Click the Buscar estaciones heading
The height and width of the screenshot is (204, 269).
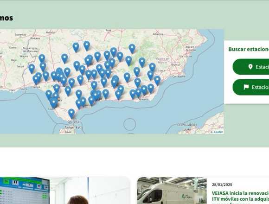[x=249, y=49]
